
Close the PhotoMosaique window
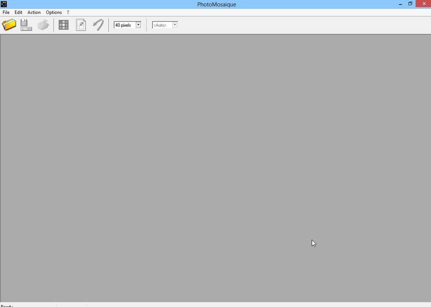424,3
